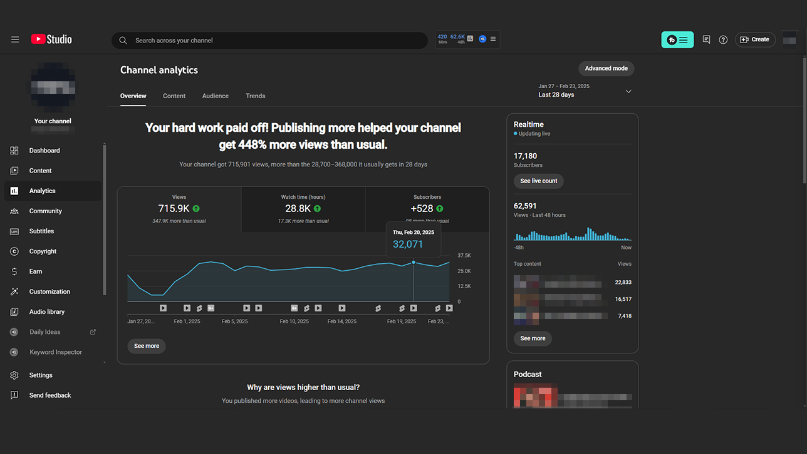Open vidIQ stats bar chart icon

pyautogui.click(x=471, y=39)
